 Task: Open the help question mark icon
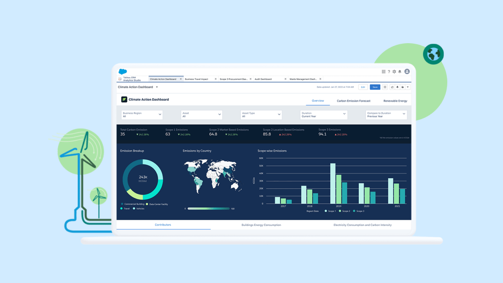389,72
